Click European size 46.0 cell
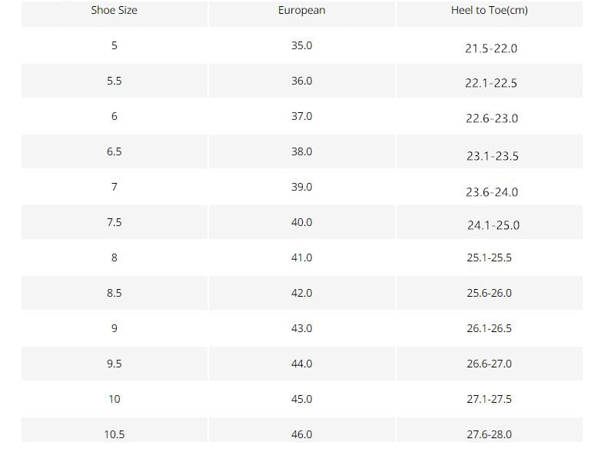Screen dimensions: 601x452 (301, 434)
